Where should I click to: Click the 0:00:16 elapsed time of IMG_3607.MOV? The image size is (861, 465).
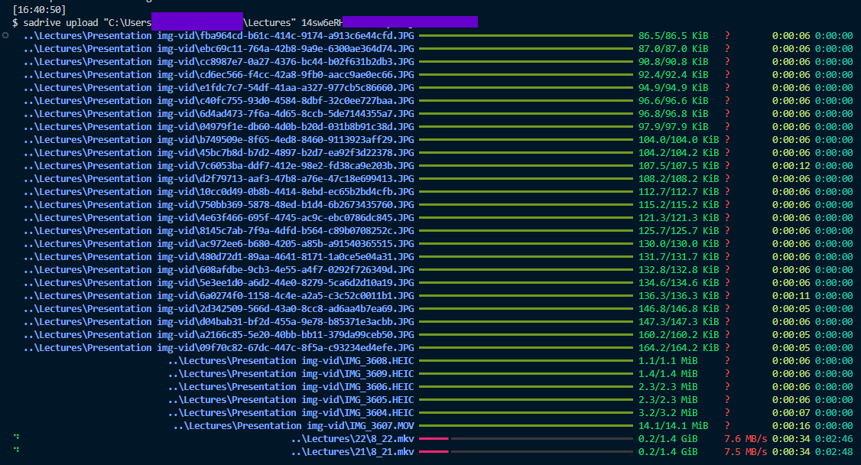(791, 425)
